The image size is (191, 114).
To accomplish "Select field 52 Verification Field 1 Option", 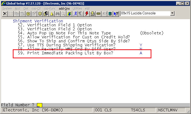I will (x=55, y=25).
